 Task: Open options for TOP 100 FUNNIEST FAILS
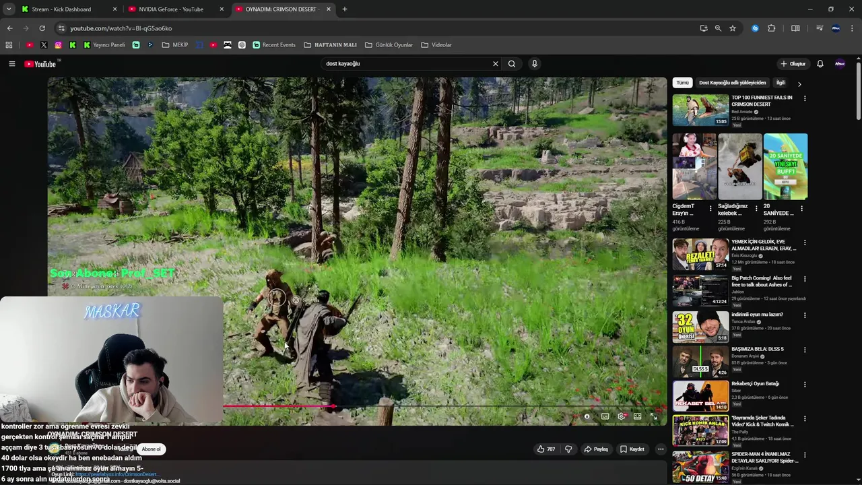pyautogui.click(x=804, y=99)
